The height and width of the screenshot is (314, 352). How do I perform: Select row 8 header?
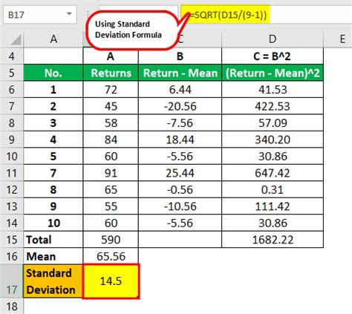point(11,123)
